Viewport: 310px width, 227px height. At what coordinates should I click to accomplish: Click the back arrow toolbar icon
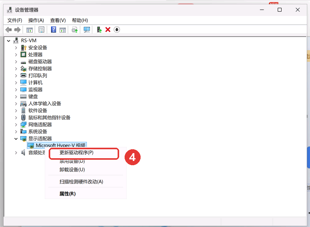[x=9, y=30]
